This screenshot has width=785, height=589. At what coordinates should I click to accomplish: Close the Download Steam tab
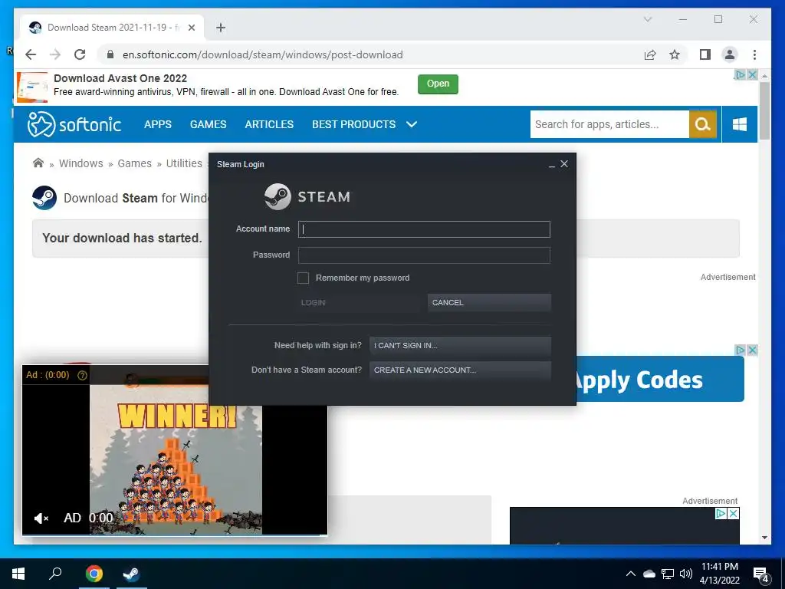192,28
